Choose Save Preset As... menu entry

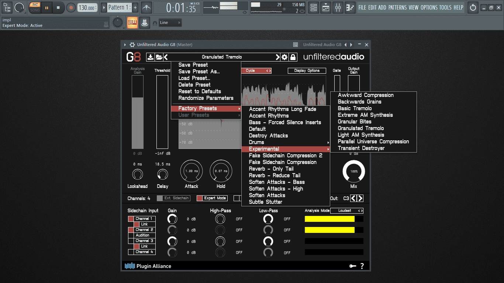(x=199, y=71)
